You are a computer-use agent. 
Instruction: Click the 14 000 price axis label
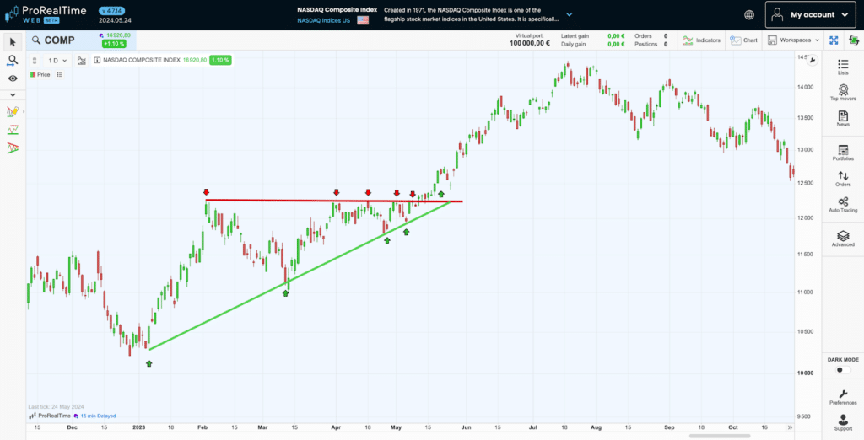point(804,87)
